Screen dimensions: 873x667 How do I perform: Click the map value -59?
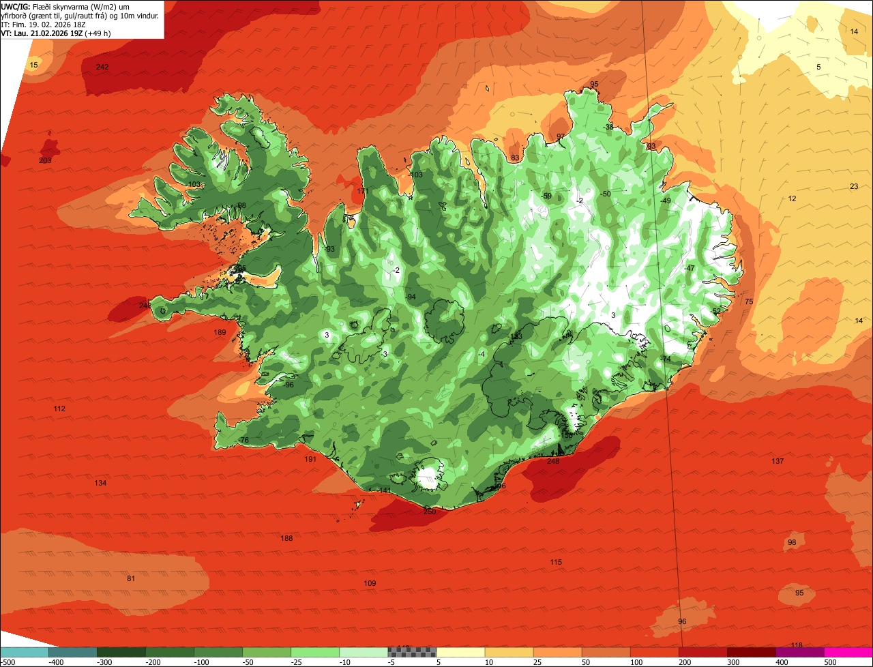546,196
